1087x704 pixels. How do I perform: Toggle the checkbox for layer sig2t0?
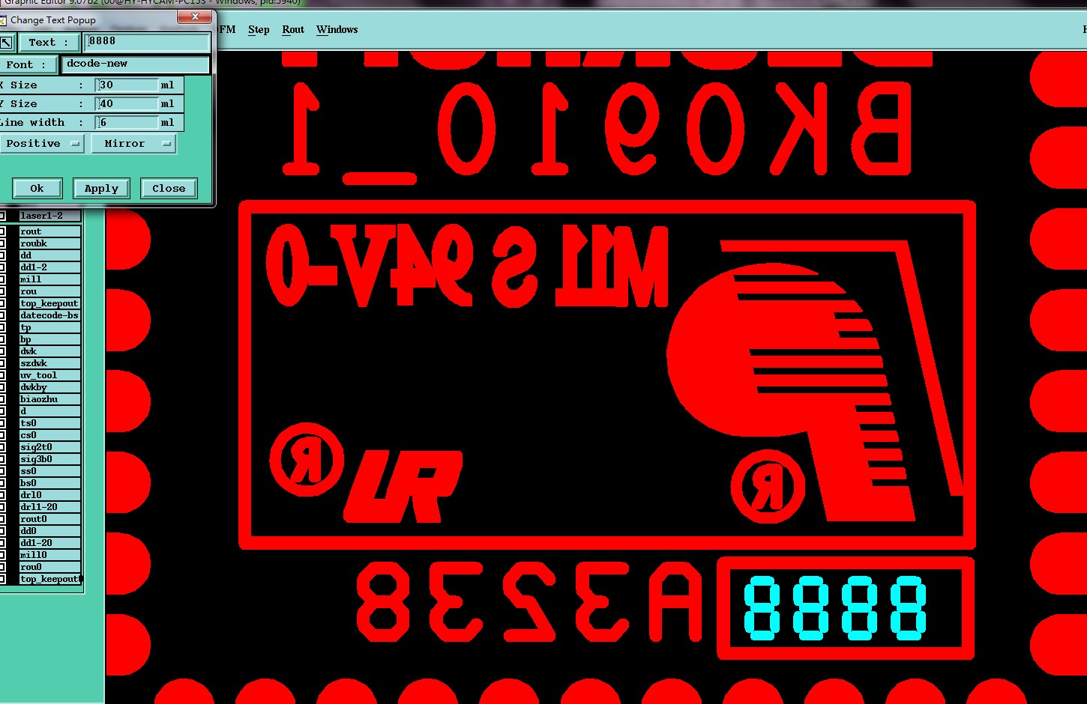coord(2,447)
